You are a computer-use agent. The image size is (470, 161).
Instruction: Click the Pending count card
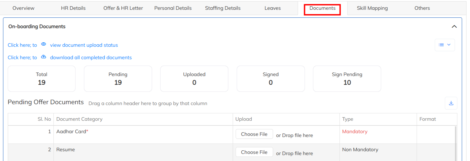coord(118,79)
